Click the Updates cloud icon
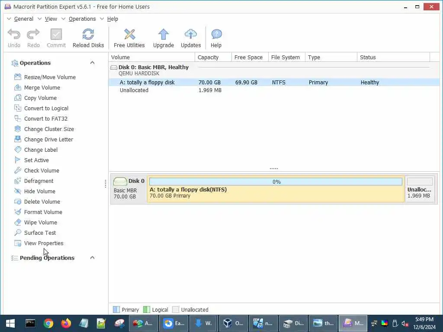443x332 pixels. 191,34
